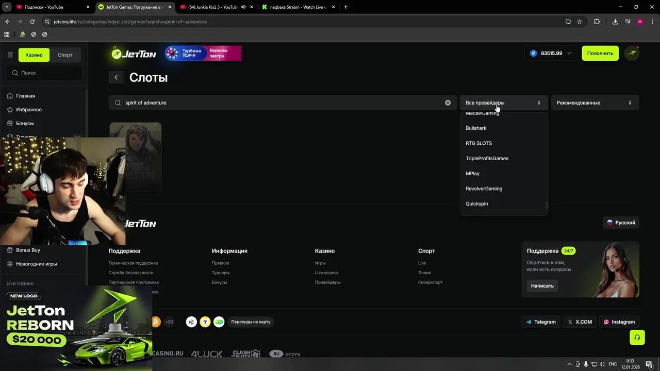
Task: Mute the Junkie Kis2 3 YouTube tab audio
Action: 243,7
